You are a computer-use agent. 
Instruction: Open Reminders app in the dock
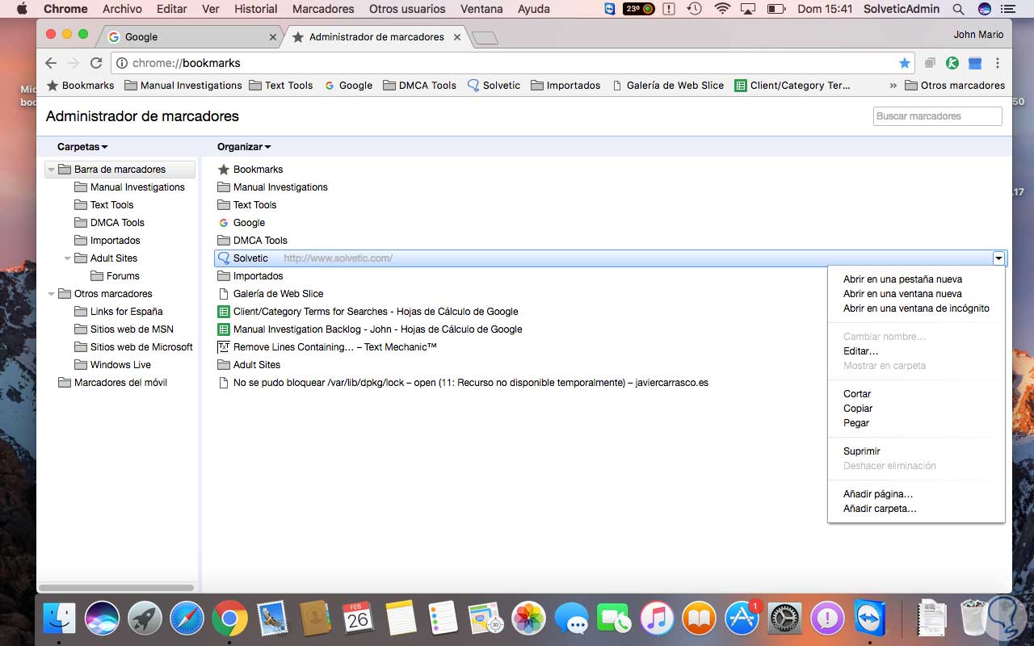(x=443, y=619)
